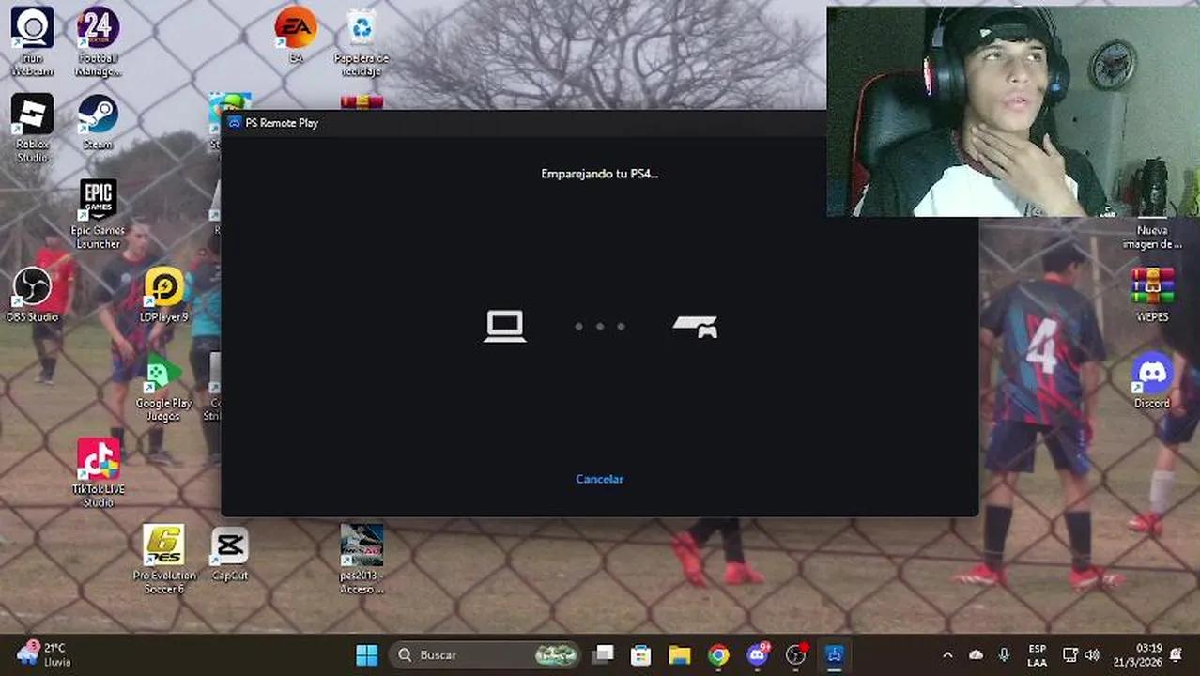
Task: Select the Papelera de reciclaje icon
Action: tap(362, 41)
